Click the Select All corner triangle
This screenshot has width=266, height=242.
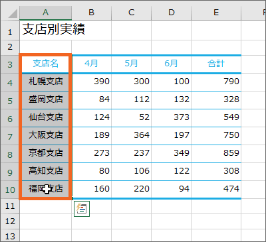pos(13,13)
